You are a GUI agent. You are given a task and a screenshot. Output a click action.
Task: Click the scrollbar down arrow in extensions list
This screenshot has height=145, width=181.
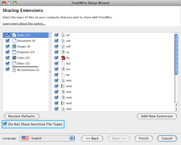point(176,109)
